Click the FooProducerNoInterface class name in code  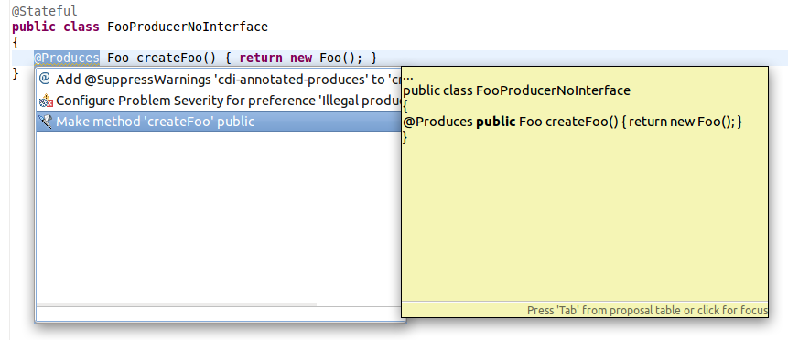coord(188,27)
